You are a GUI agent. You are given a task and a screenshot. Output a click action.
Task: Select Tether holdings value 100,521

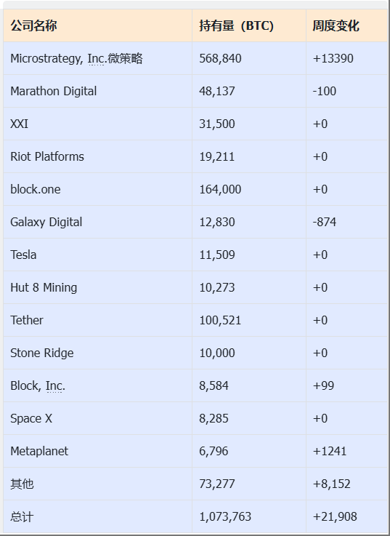tap(220, 320)
